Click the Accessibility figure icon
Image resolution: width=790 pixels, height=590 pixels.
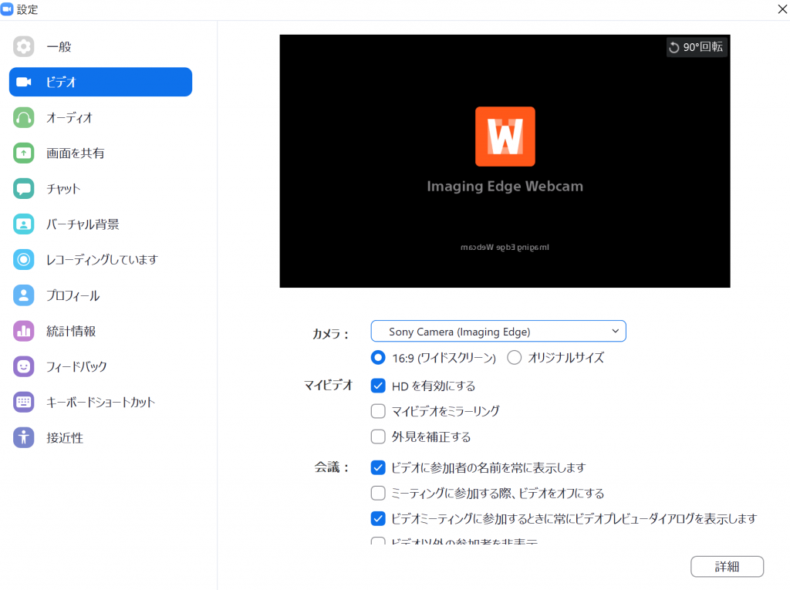click(24, 437)
